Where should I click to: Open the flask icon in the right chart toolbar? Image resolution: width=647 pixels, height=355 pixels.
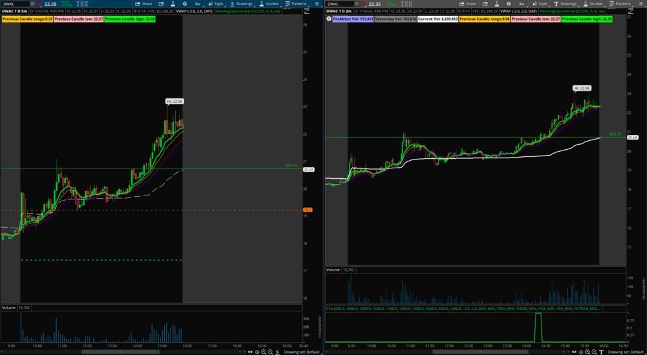click(497, 4)
